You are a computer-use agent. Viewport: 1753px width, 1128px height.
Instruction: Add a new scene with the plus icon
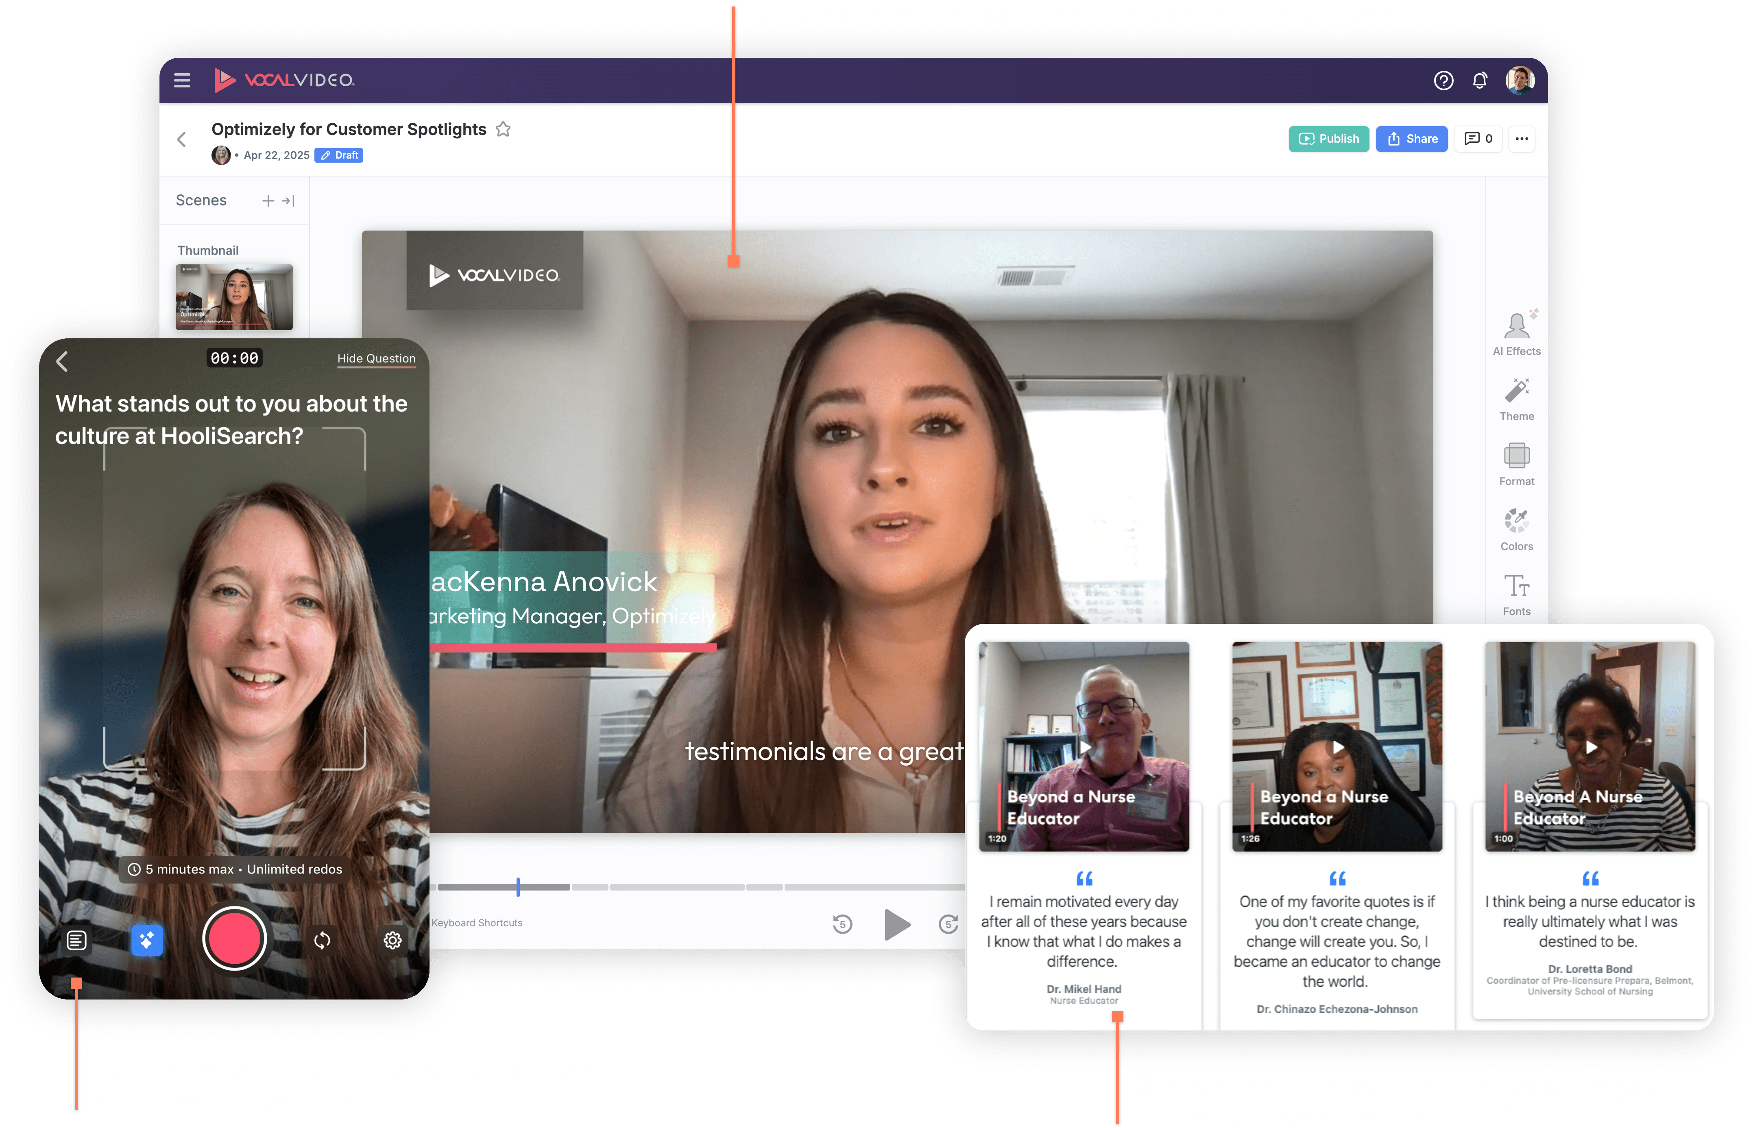tap(268, 201)
